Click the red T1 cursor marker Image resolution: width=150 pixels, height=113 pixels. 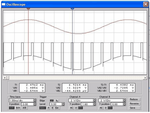pos(28,9)
